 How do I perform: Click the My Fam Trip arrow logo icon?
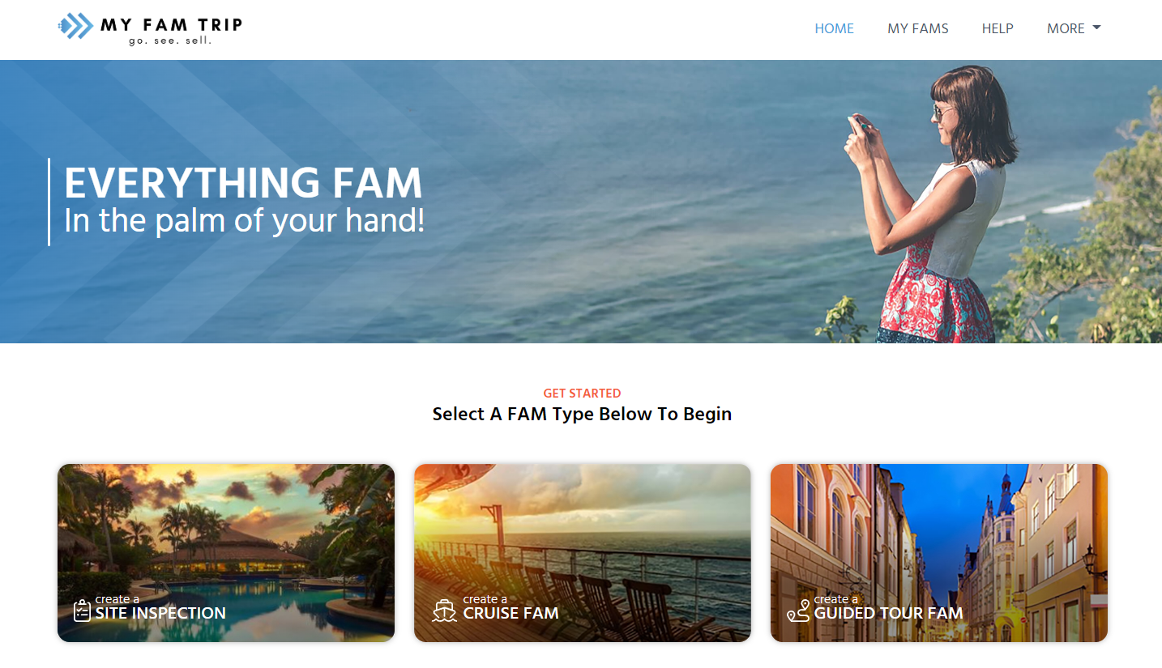75,26
